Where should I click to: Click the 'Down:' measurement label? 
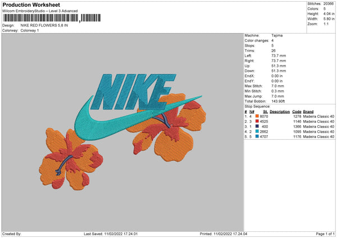click(250, 71)
